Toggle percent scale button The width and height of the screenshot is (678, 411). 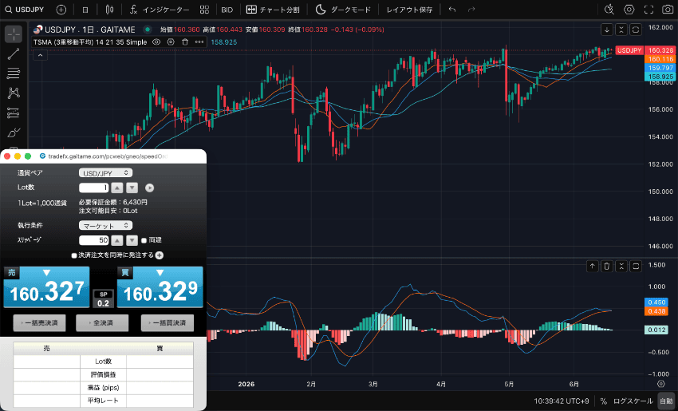pos(604,401)
